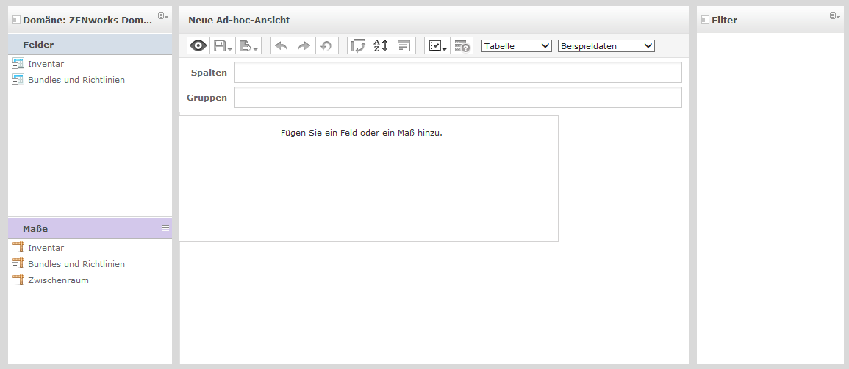The height and width of the screenshot is (369, 849).
Task: Open the Maße panel options menu
Action: [x=165, y=229]
